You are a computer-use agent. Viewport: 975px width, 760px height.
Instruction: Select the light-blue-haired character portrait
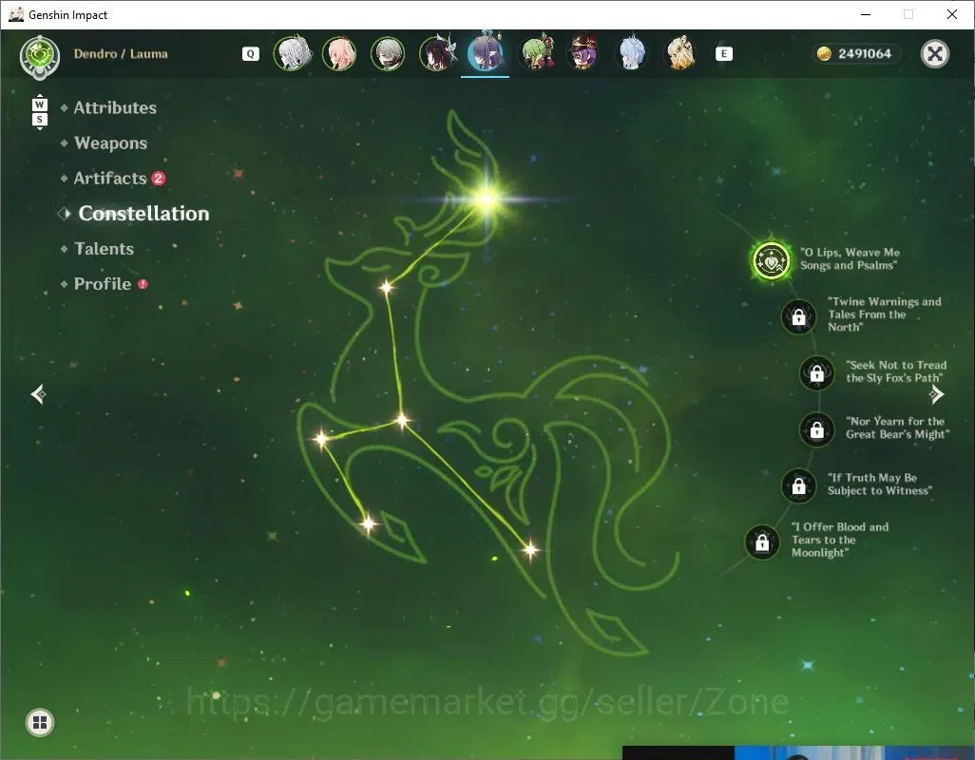coord(632,53)
